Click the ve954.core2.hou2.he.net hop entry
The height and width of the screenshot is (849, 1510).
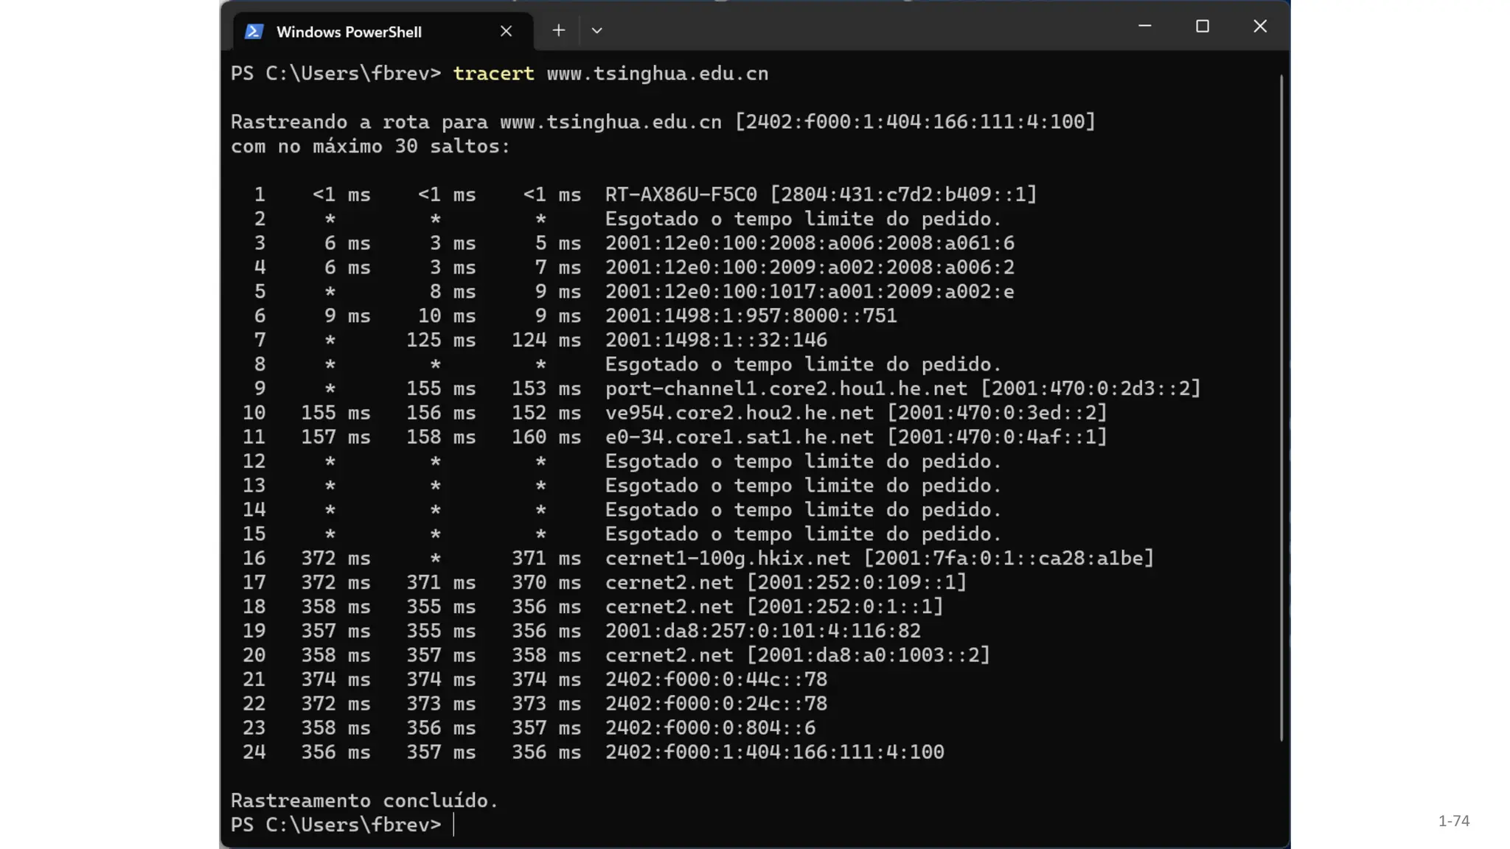click(739, 413)
